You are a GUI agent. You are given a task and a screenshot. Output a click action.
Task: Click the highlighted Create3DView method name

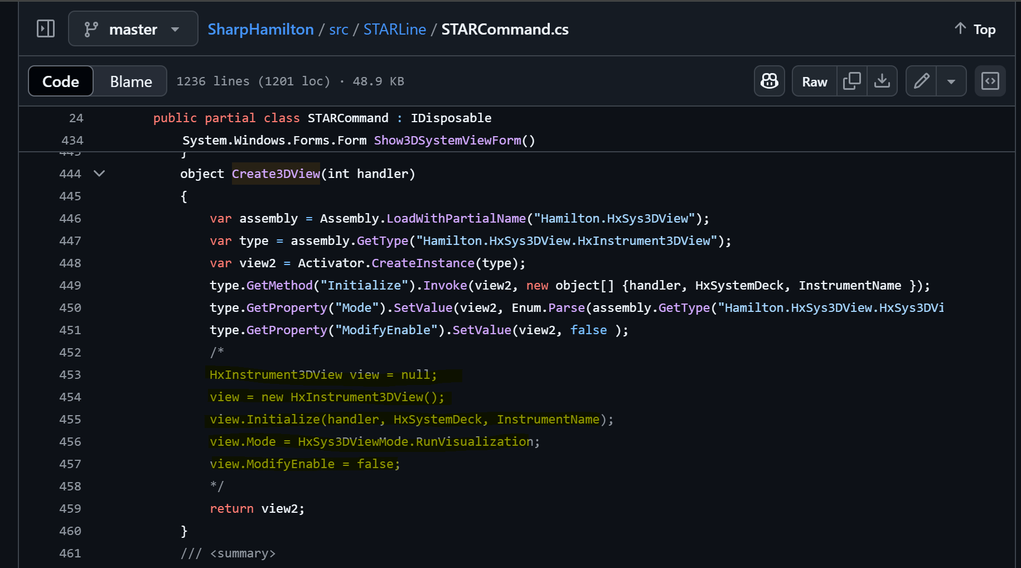pos(276,174)
